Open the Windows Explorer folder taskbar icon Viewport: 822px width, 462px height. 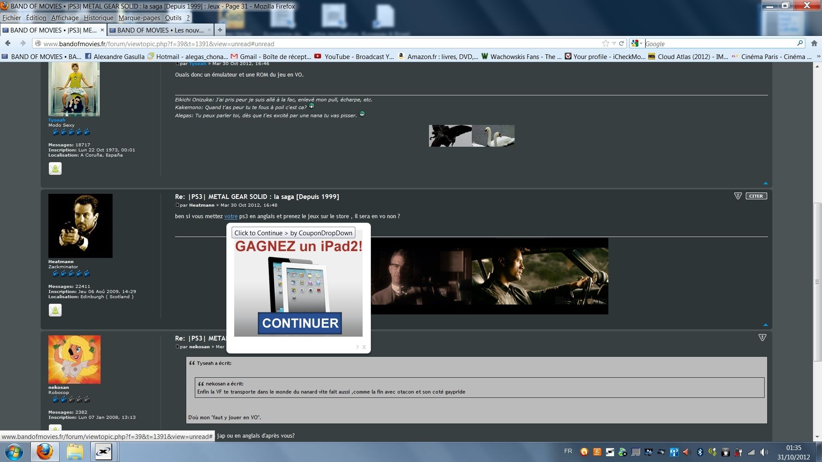click(x=74, y=452)
